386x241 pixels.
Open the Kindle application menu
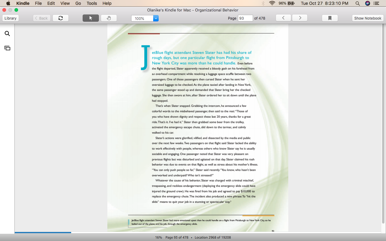tap(23, 3)
